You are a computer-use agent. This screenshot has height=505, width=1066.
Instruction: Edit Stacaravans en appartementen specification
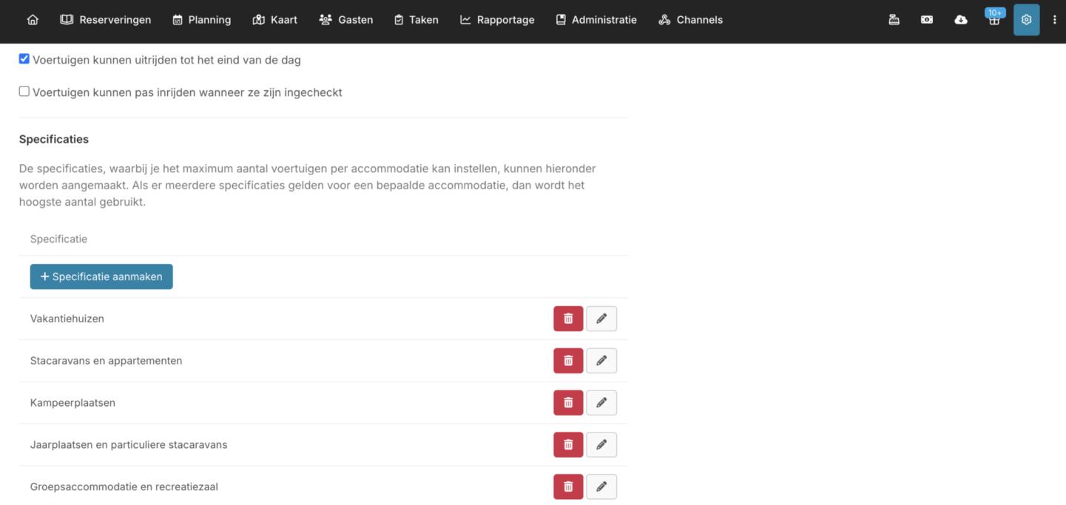601,361
